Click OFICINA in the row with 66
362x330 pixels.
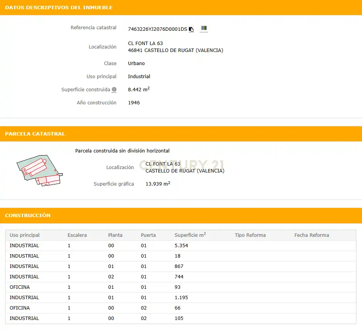(20, 308)
